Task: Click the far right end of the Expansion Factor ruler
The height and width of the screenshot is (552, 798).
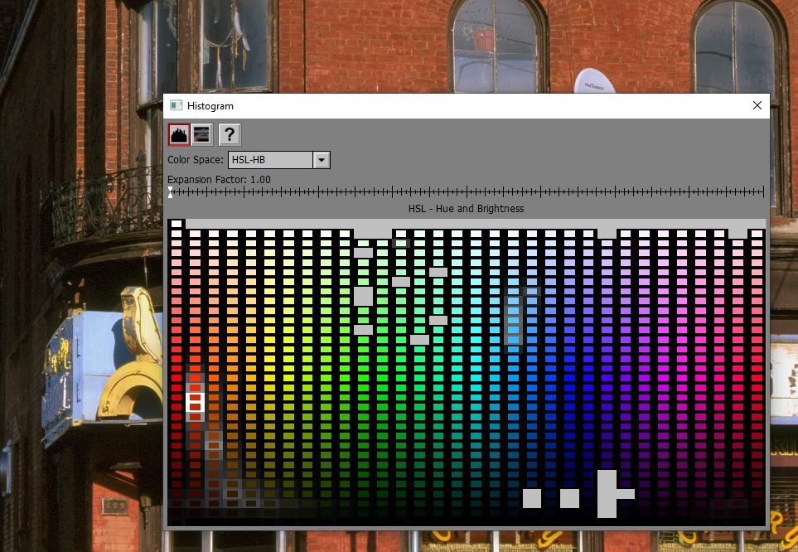Action: 763,192
